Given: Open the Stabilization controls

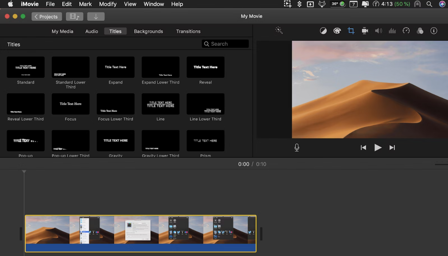Looking at the screenshot, I should click(x=365, y=31).
